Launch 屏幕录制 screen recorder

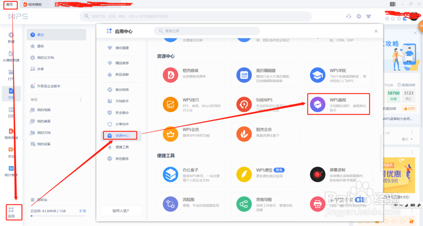[x=338, y=174]
